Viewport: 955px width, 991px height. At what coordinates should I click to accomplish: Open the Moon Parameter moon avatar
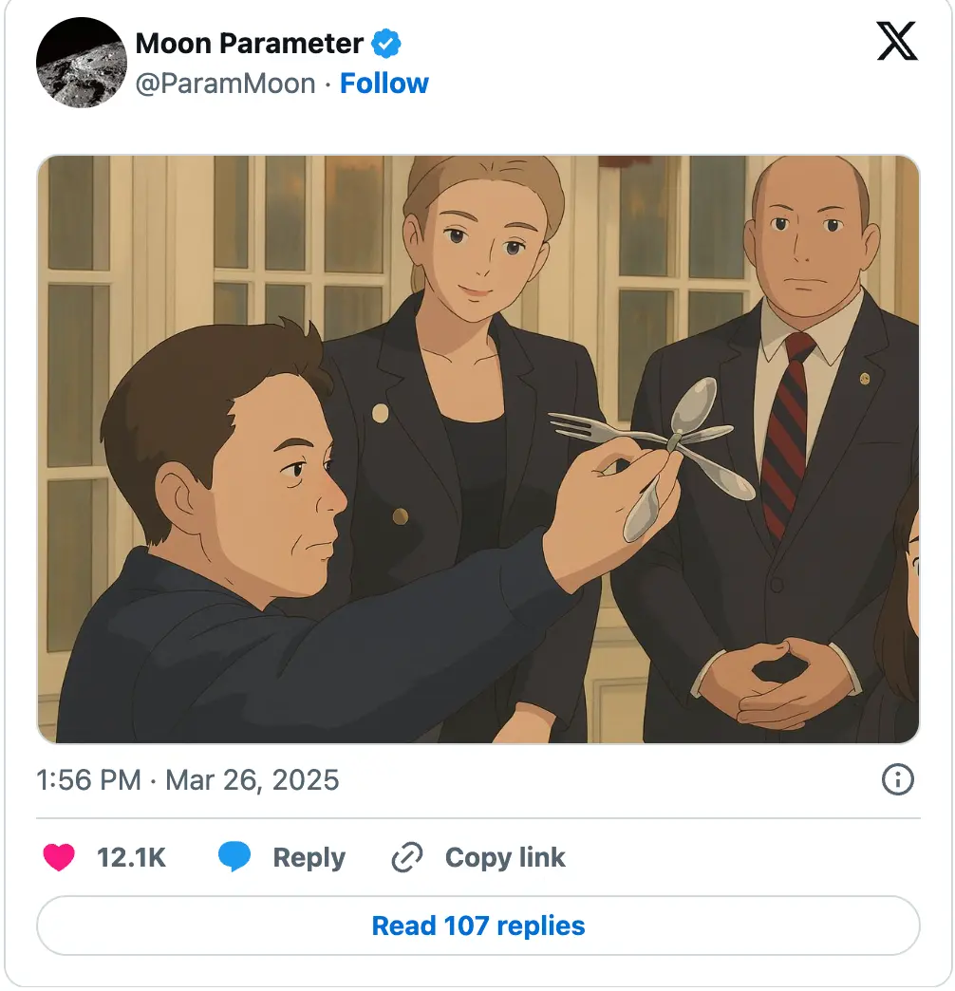pyautogui.click(x=82, y=63)
